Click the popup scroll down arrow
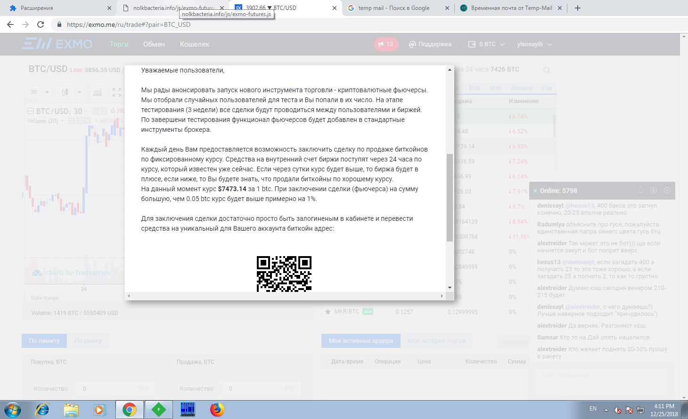The width and height of the screenshot is (688, 419). [450, 288]
